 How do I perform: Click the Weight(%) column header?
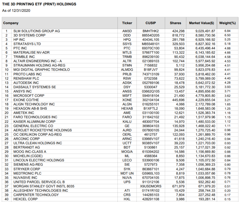[x=227, y=23]
